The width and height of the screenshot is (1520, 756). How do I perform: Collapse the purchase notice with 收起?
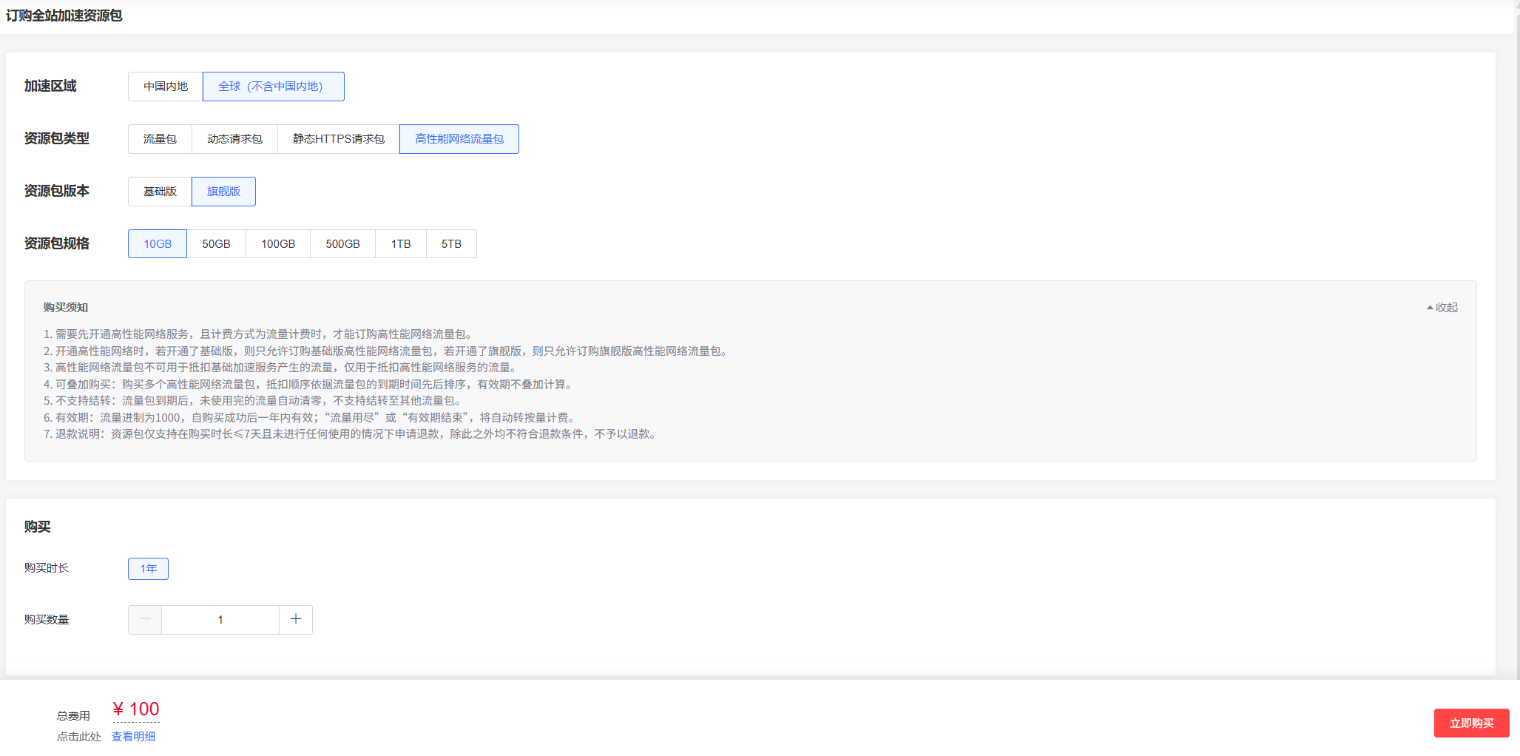coord(1442,308)
